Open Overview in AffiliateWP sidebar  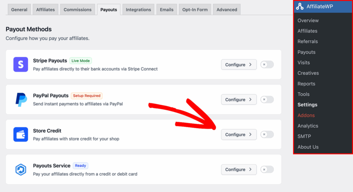click(x=308, y=20)
